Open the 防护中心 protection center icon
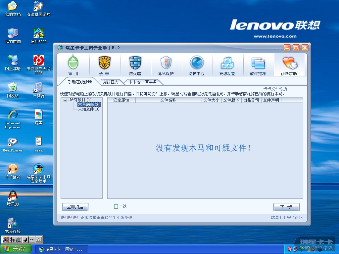 [196, 65]
